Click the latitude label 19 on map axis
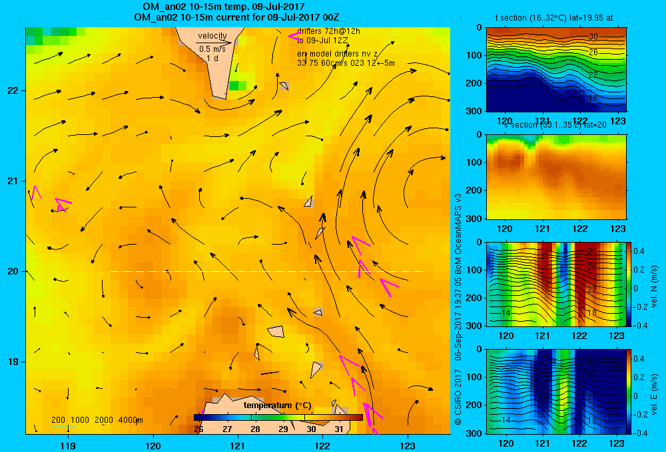 tap(13, 362)
